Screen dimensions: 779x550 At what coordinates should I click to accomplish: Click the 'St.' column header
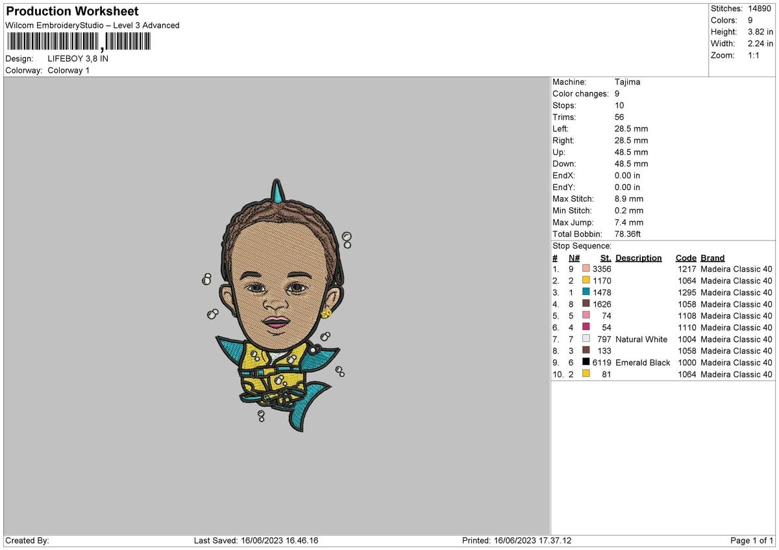click(x=605, y=258)
